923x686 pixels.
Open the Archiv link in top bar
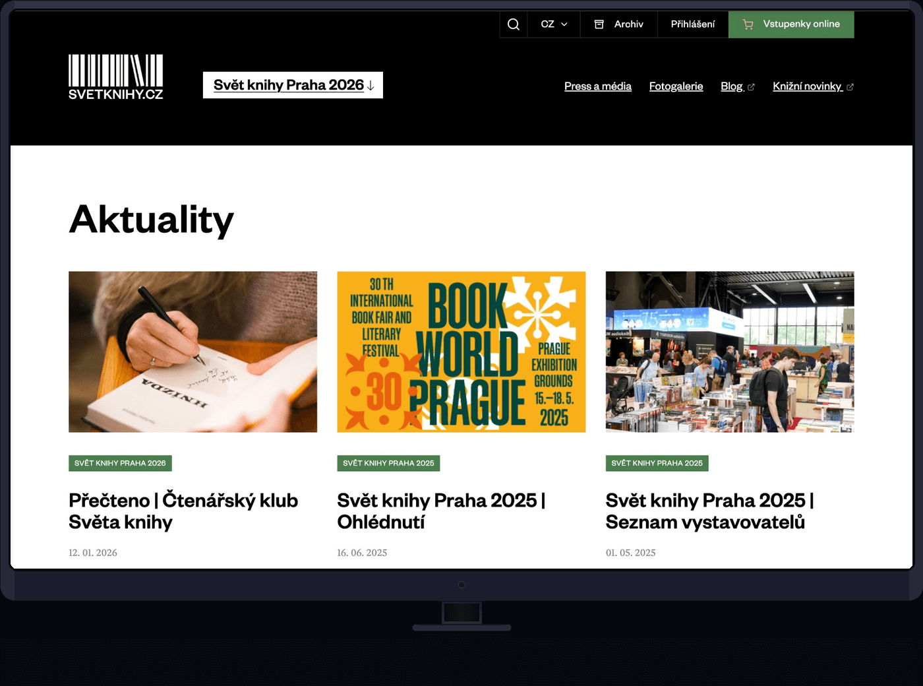coord(628,24)
